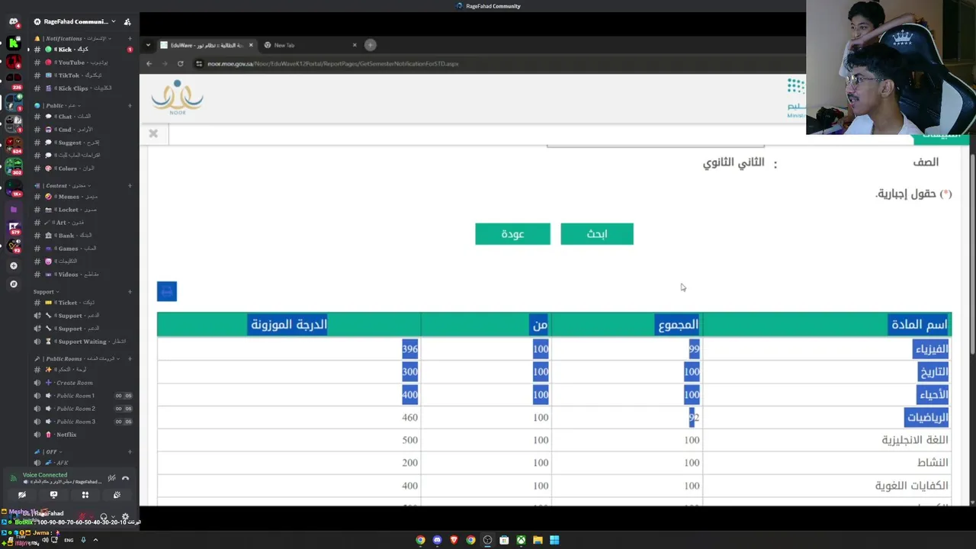This screenshot has width=976, height=549.
Task: Open site information icon in address bar
Action: click(x=199, y=63)
